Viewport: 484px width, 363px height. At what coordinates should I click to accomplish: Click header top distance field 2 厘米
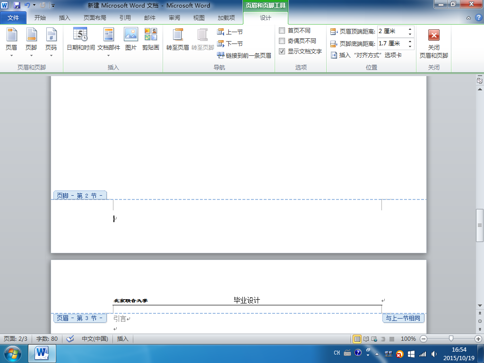click(392, 31)
